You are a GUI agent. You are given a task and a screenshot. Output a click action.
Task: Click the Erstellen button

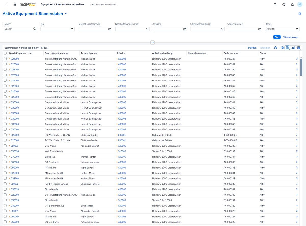pos(252,48)
